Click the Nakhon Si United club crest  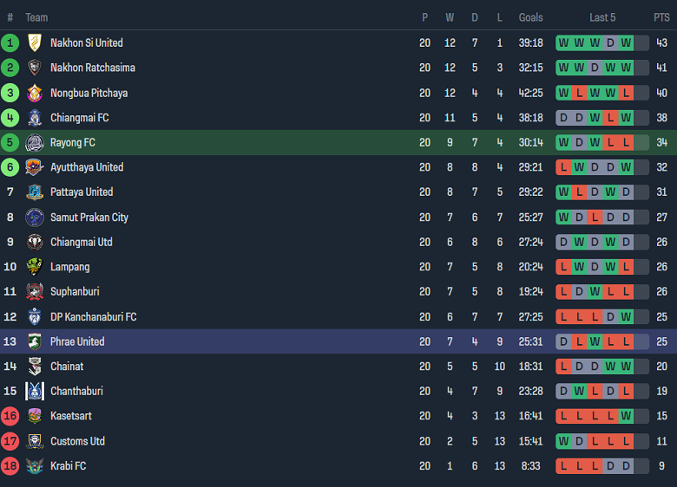point(35,42)
